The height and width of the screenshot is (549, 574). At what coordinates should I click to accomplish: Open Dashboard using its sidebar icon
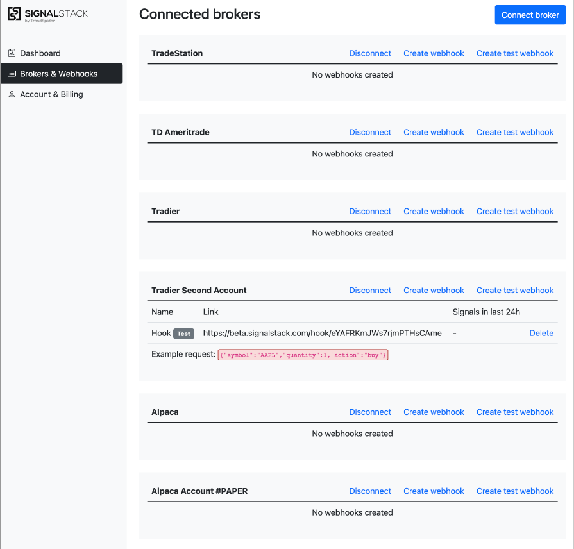12,53
